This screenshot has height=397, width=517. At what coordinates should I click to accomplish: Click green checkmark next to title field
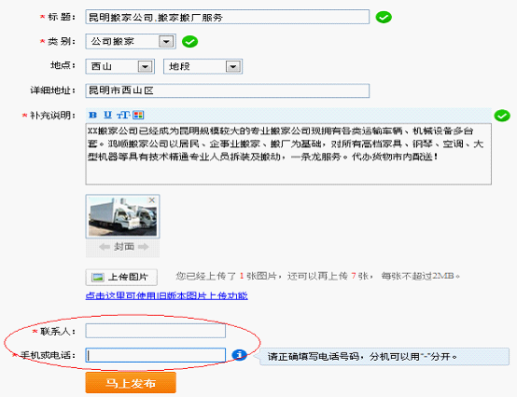[x=384, y=17]
